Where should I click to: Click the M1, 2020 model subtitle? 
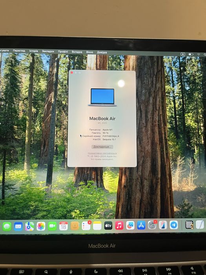[102, 123]
